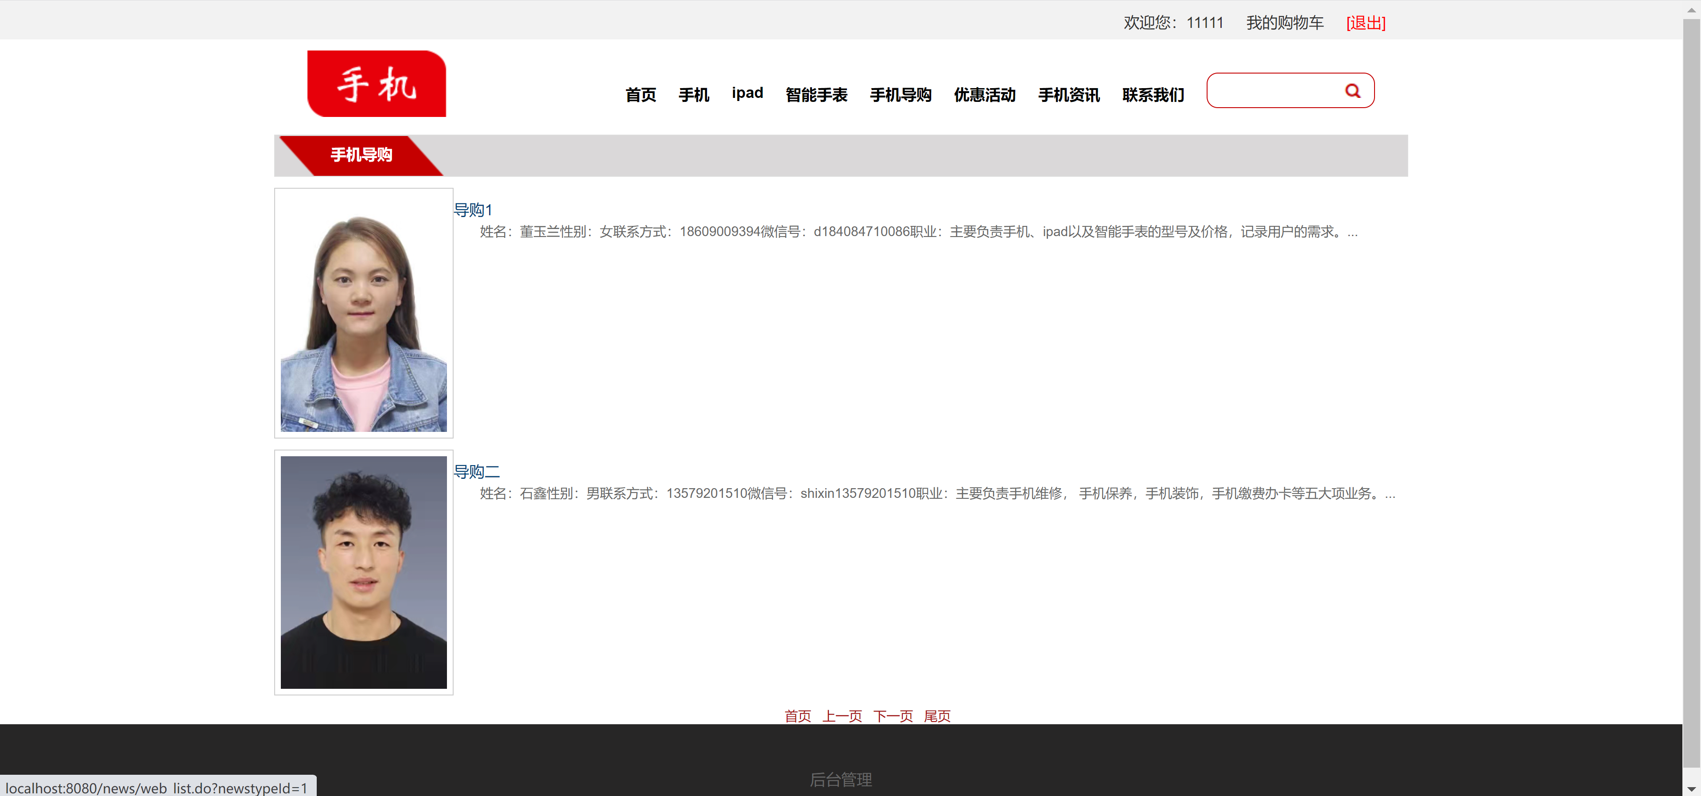The width and height of the screenshot is (1701, 796).
Task: Open the 手机 navigation menu item
Action: [x=693, y=94]
